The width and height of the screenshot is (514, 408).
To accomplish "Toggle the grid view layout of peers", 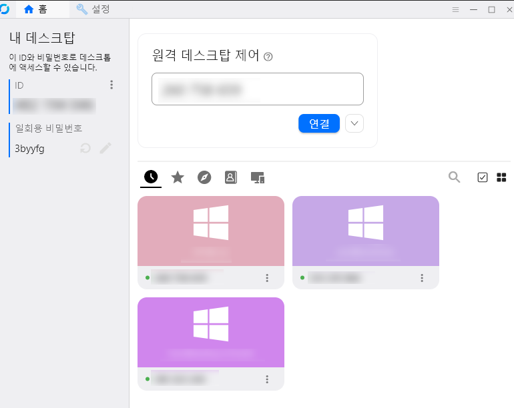I will (x=501, y=177).
